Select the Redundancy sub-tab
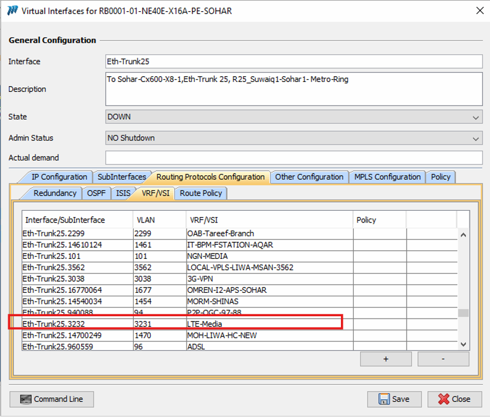 [55, 193]
